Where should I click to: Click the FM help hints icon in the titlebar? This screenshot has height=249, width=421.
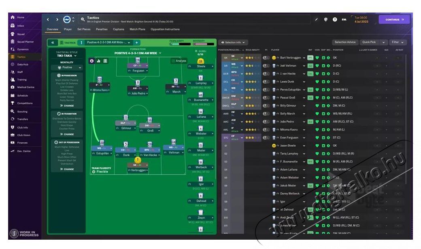tap(344, 19)
